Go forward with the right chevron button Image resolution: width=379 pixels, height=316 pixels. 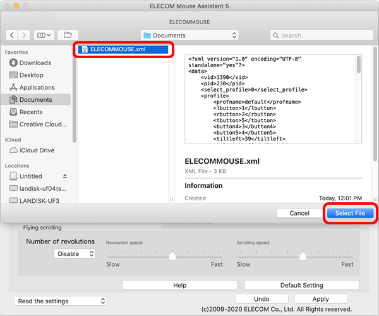[x=24, y=35]
